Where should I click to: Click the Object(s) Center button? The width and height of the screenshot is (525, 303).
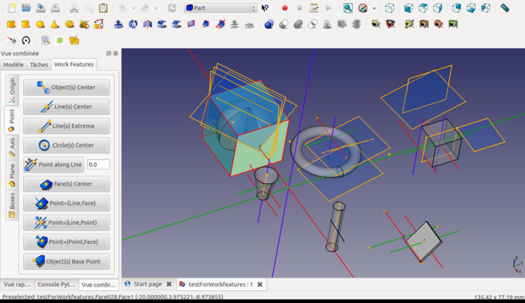click(x=66, y=88)
